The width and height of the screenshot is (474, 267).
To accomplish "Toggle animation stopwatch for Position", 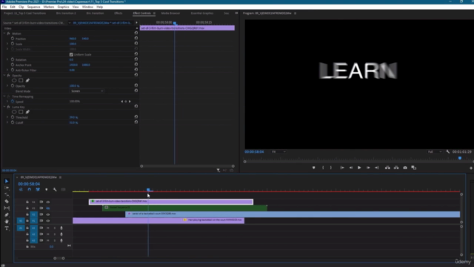I will 13,39.
